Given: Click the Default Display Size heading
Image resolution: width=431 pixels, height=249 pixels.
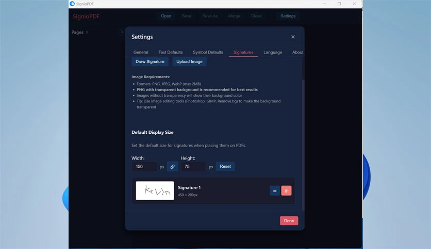Looking at the screenshot, I should pyautogui.click(x=152, y=132).
